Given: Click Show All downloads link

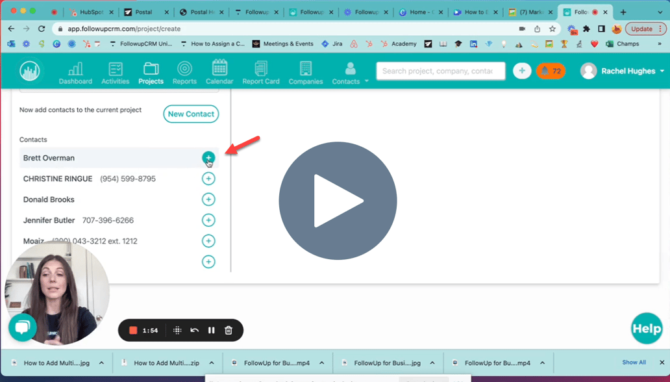Looking at the screenshot, I should coord(634,363).
